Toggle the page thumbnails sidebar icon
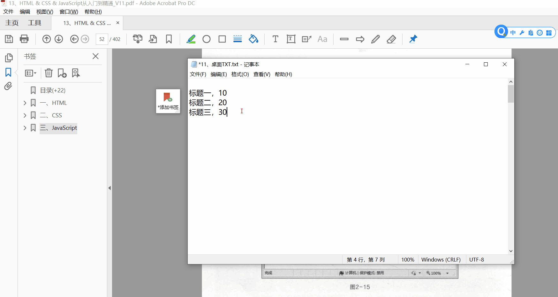 pos(9,58)
